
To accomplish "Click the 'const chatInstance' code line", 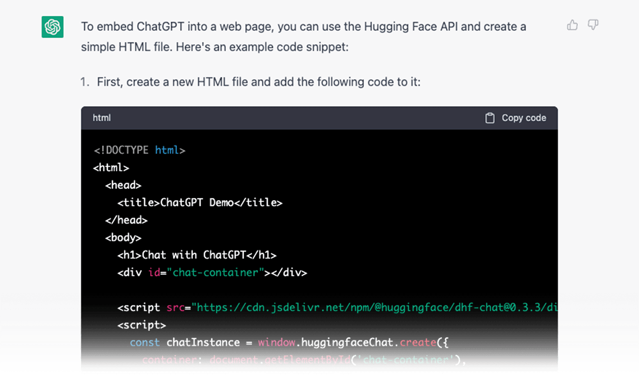I will click(289, 342).
